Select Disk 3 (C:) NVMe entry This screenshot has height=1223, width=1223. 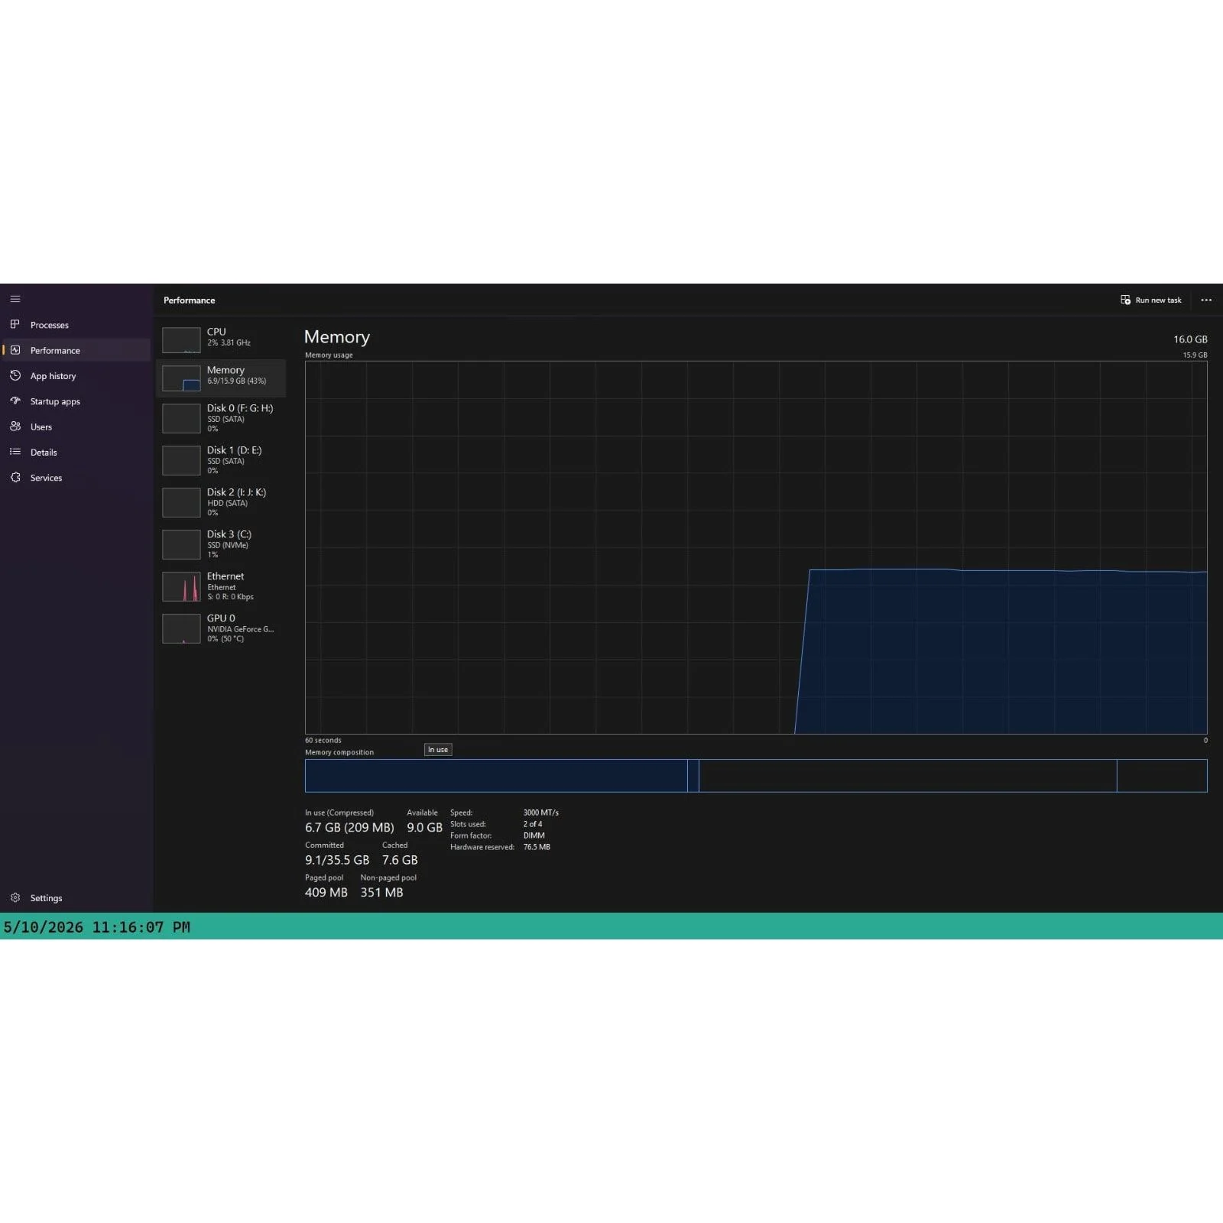click(x=221, y=544)
